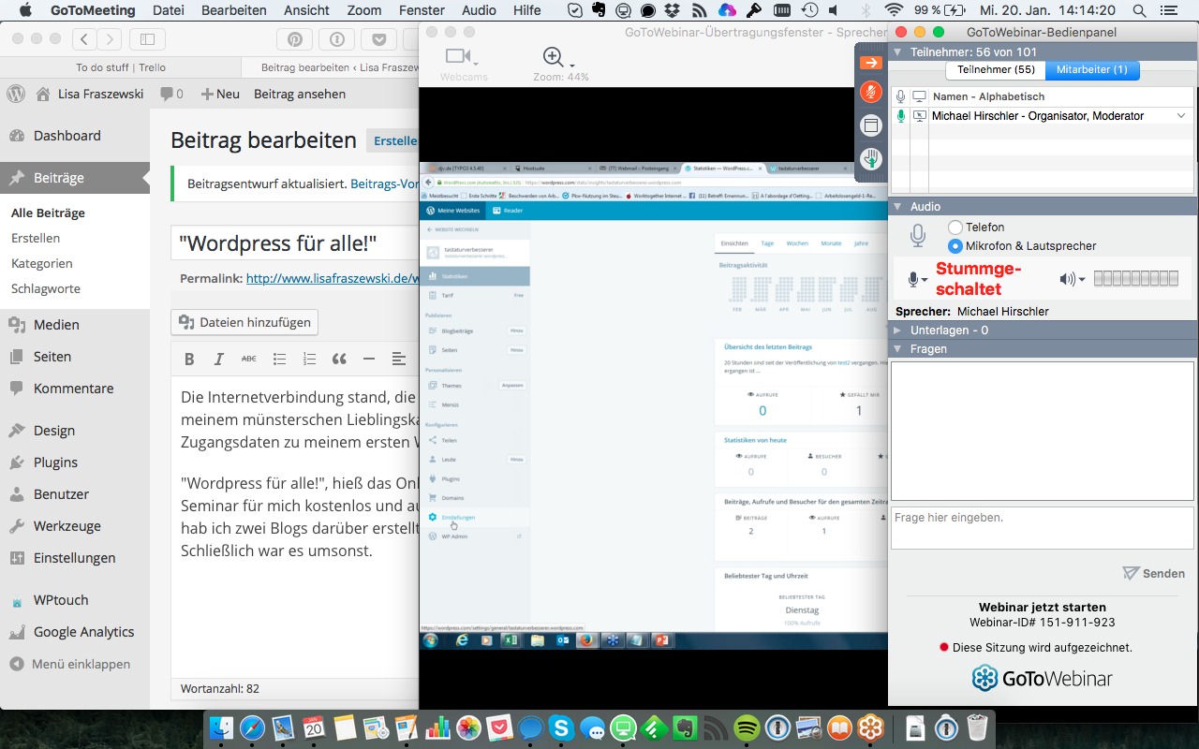Viewport: 1199px width, 749px height.
Task: Click the Wi-Fi icon in the menu bar
Action: (895, 10)
